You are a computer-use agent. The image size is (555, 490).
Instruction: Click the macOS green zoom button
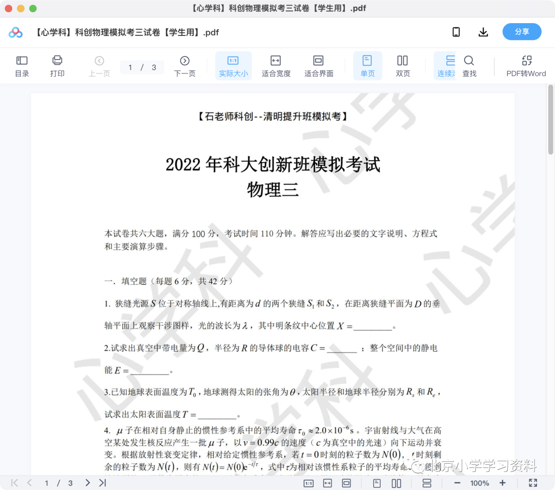(33, 8)
